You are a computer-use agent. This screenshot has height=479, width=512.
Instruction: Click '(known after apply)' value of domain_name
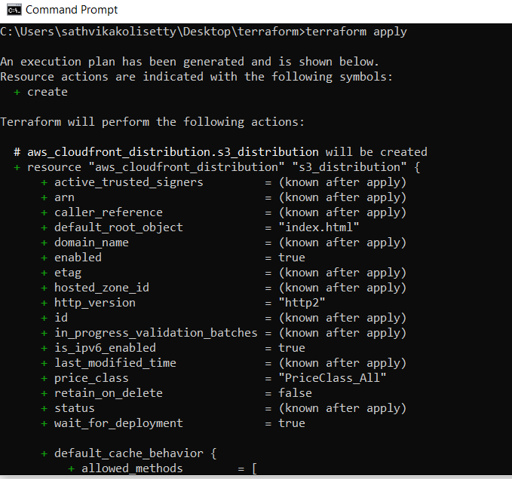342,243
